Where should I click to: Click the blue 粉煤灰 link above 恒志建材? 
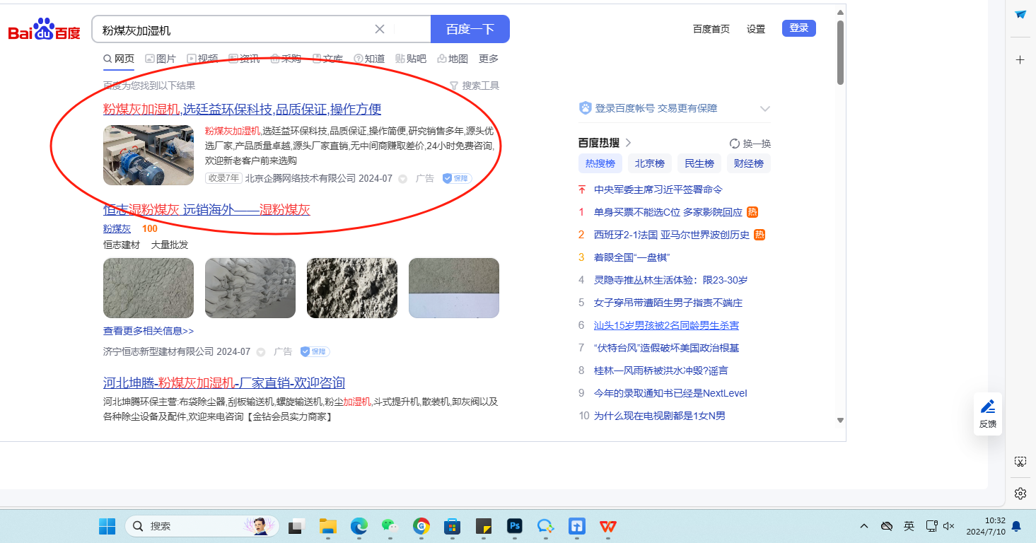tap(117, 228)
